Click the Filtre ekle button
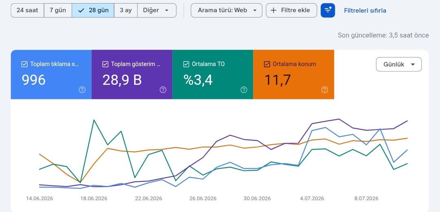The image size is (440, 212). coord(292,10)
